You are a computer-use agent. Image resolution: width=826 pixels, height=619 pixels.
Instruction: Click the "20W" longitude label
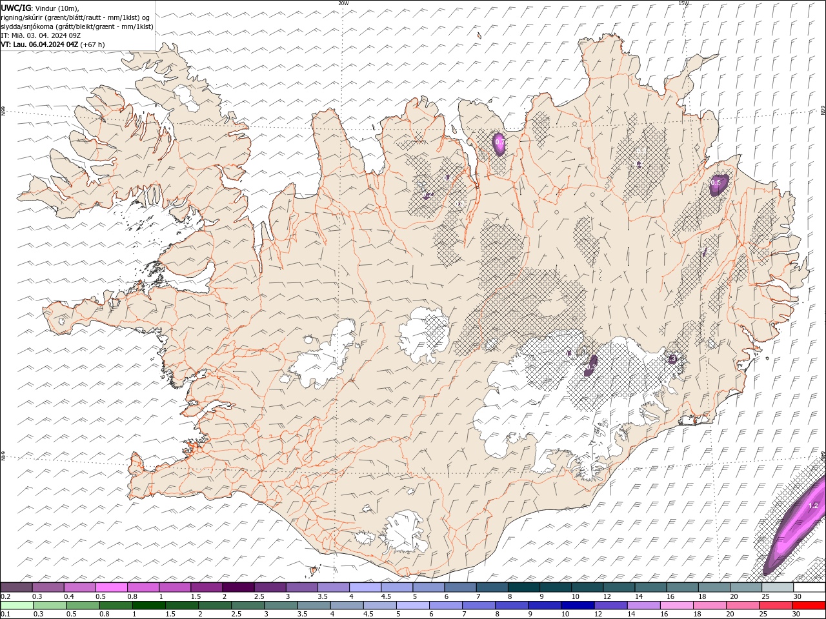pyautogui.click(x=343, y=3)
